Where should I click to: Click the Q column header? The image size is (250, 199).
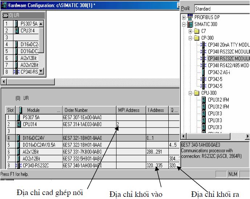[x=174, y=110]
